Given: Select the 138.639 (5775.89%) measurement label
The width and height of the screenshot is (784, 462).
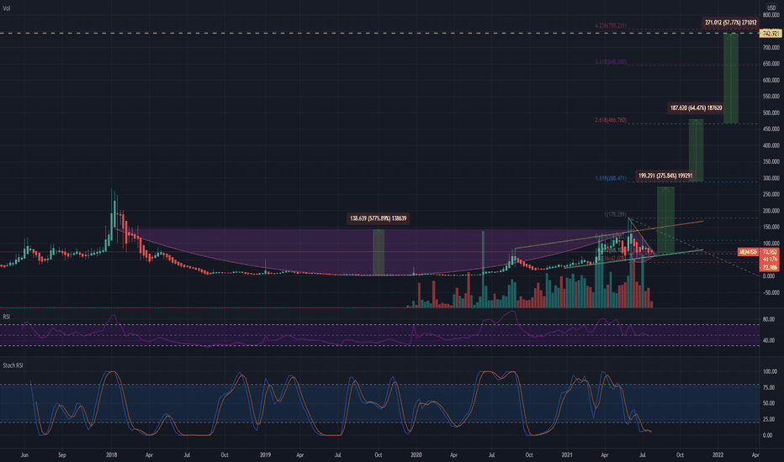Looking at the screenshot, I should tap(378, 218).
